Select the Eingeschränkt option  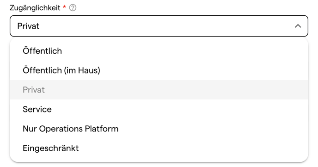[x=159, y=148]
